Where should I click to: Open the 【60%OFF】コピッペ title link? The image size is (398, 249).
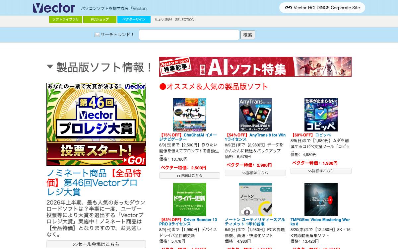311,135
